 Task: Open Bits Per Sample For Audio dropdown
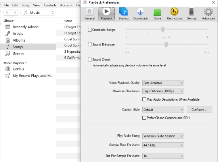coord(163,156)
